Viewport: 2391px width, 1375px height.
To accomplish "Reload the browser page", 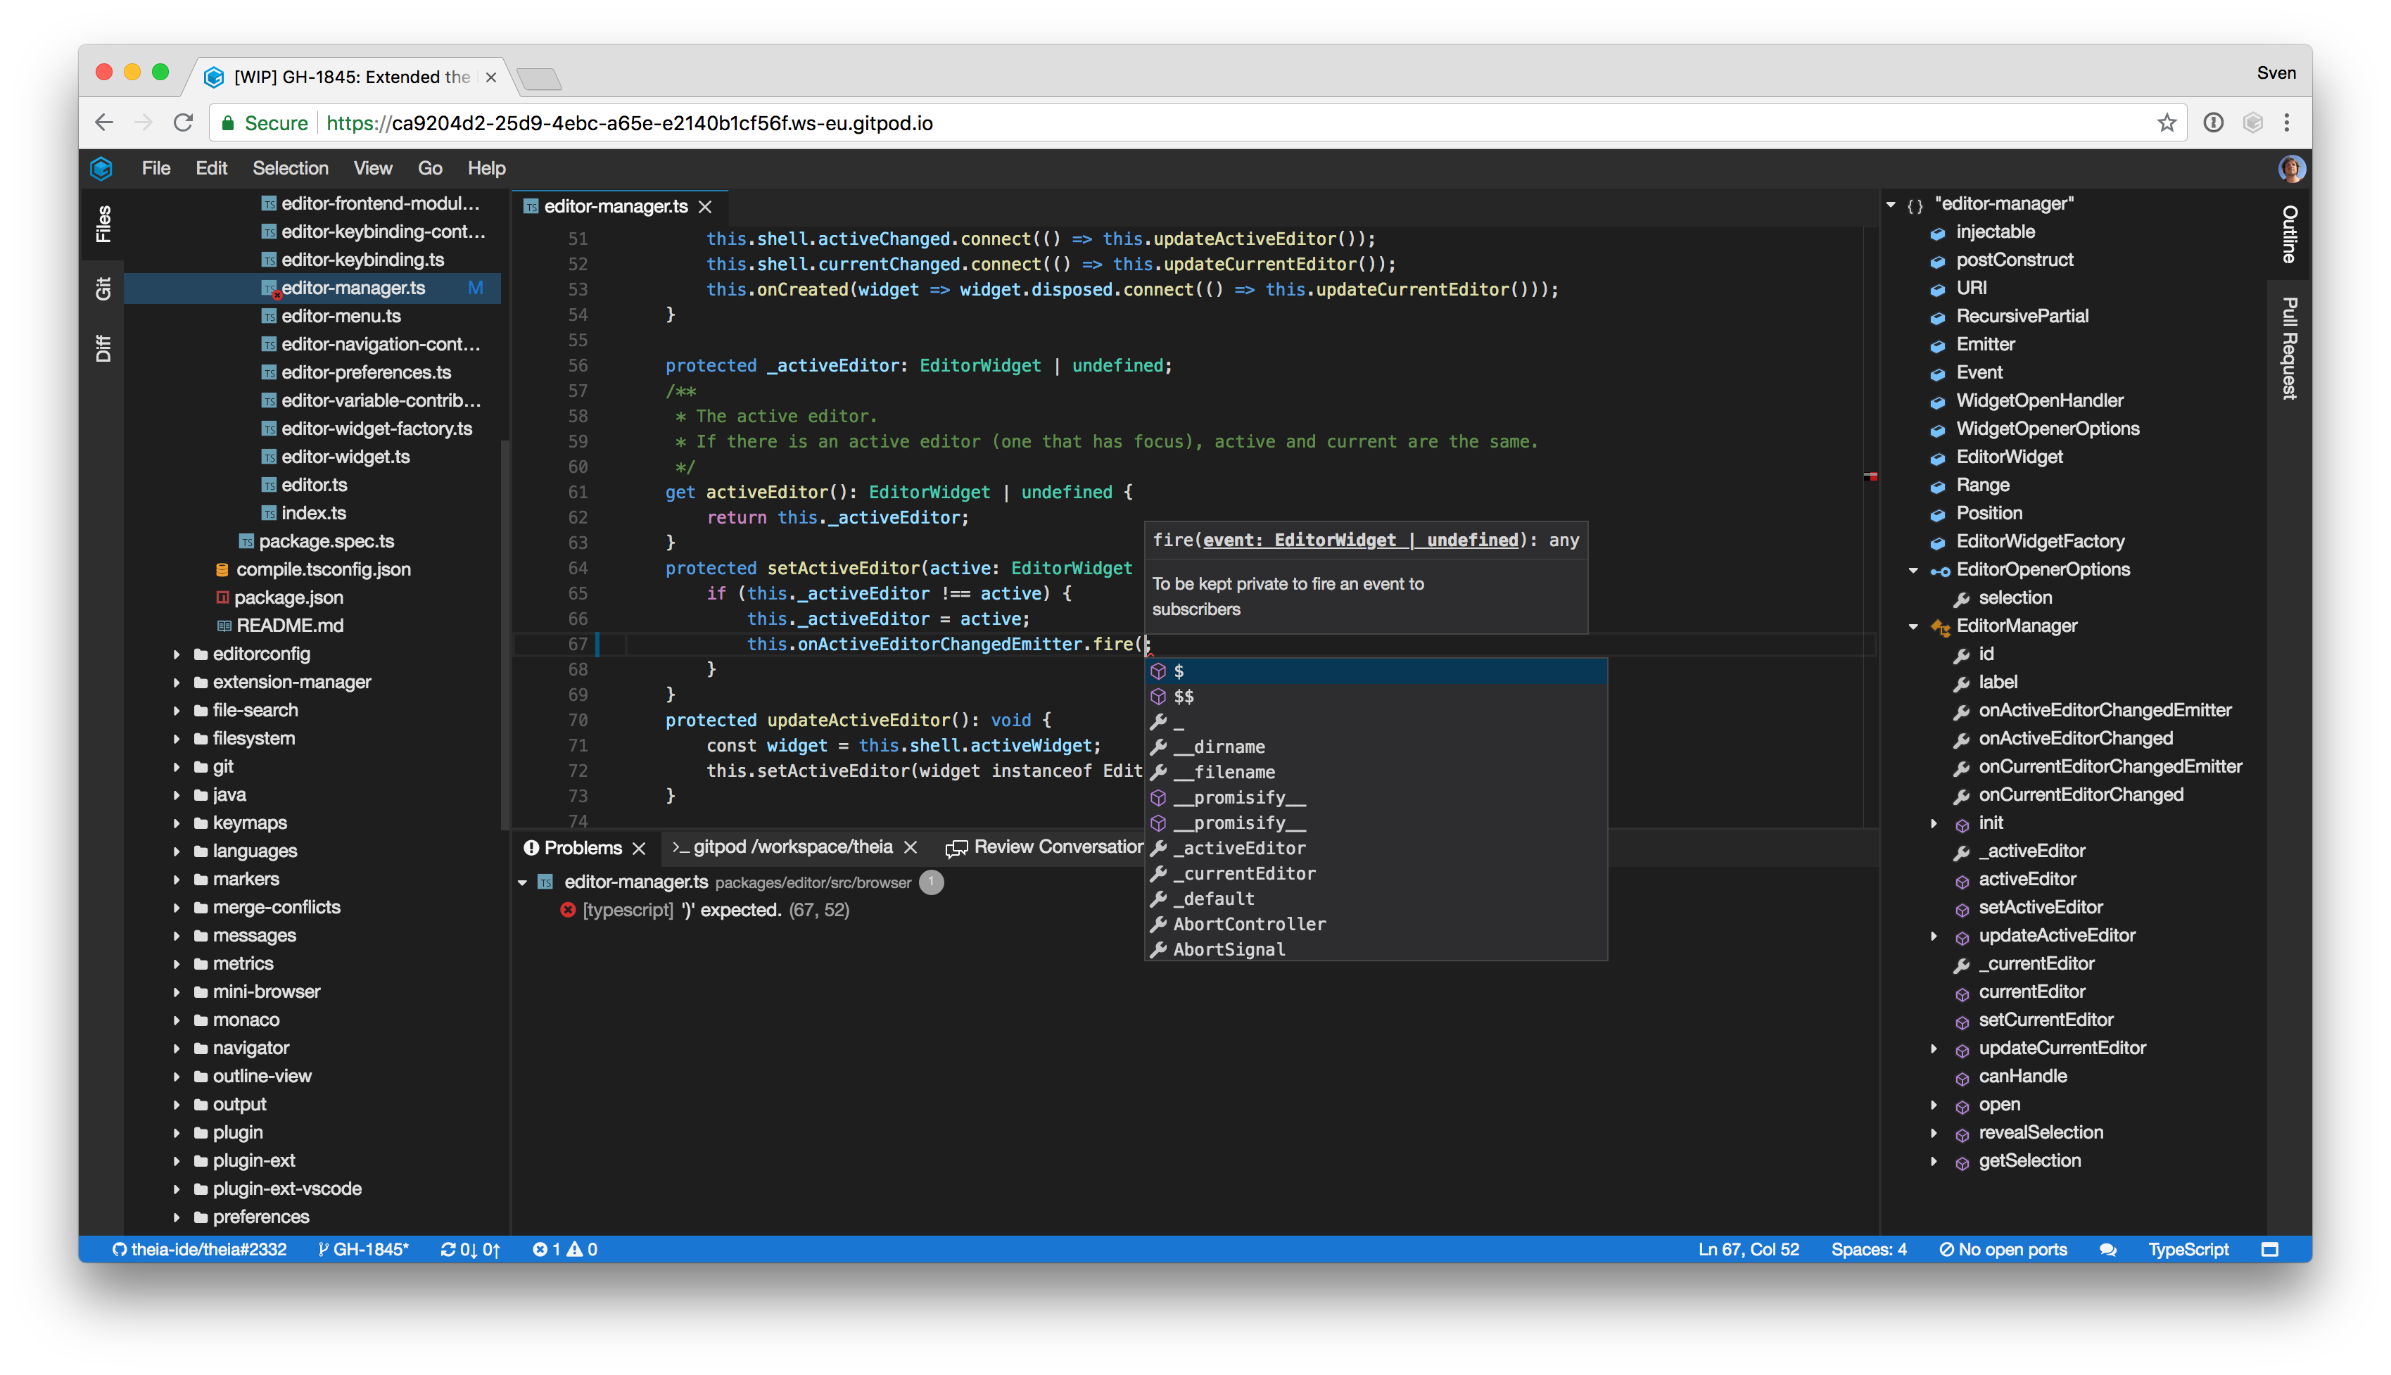I will click(183, 122).
